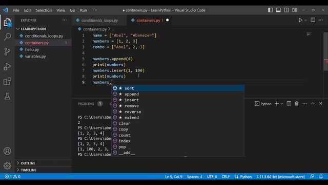Open the View menu
This screenshot has height=185, width=328.
click(60, 10)
